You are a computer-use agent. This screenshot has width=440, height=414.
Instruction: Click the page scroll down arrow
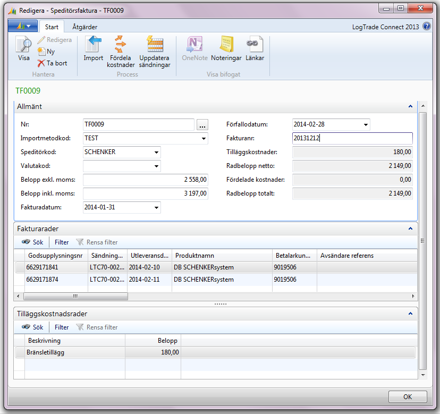click(x=422, y=375)
